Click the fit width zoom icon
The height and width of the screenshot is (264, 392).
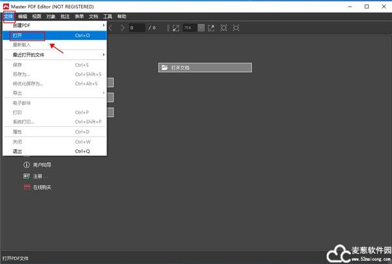pos(224,28)
